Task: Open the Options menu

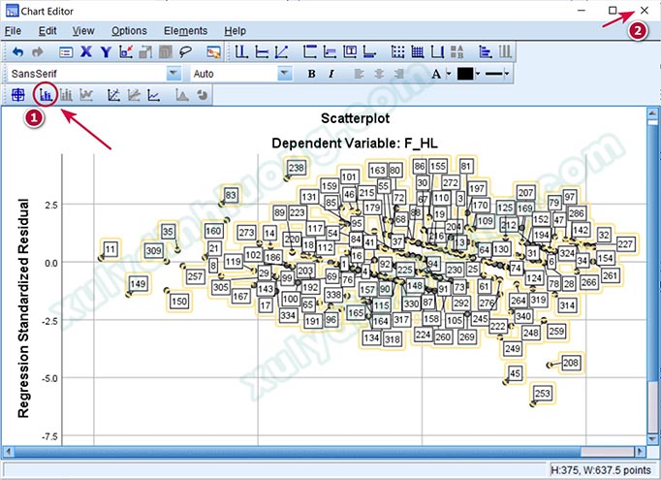Action: tap(128, 31)
